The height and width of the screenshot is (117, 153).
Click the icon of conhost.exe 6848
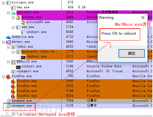coord(23,32)
